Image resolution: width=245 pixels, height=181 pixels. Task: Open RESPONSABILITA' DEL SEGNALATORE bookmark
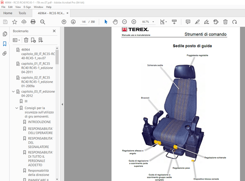point(40,143)
